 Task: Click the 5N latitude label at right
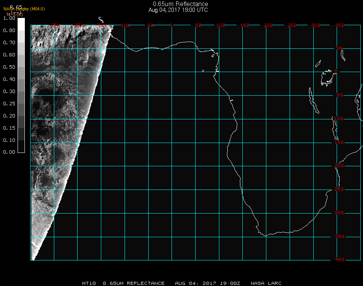point(339,48)
